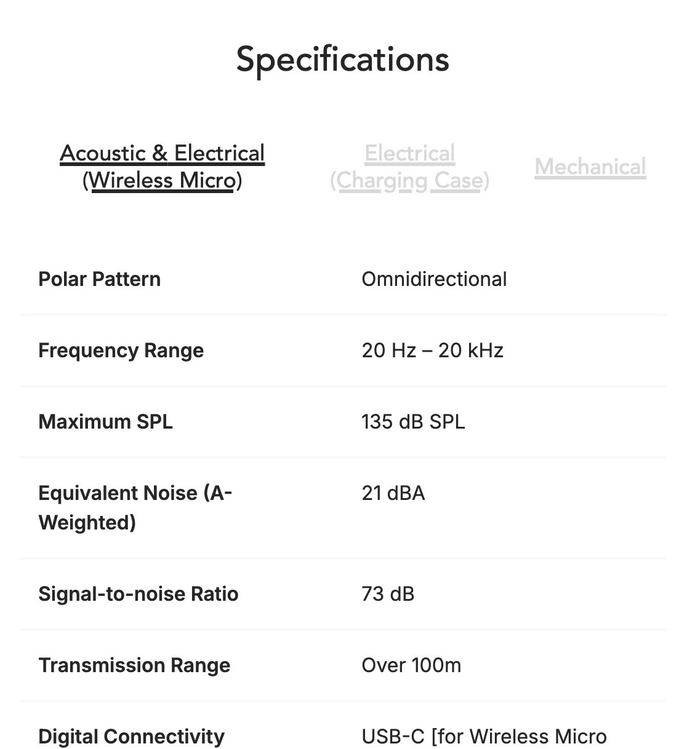Click the 20 kHz upper frequency value

pos(471,351)
